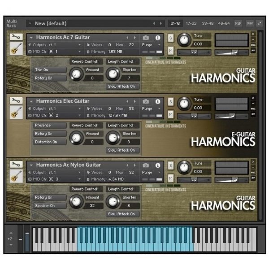Image resolution: width=269 pixels, height=269 pixels.
Task: Remove Harmonics Elec Guitar with X icon
Action: coord(253,98)
